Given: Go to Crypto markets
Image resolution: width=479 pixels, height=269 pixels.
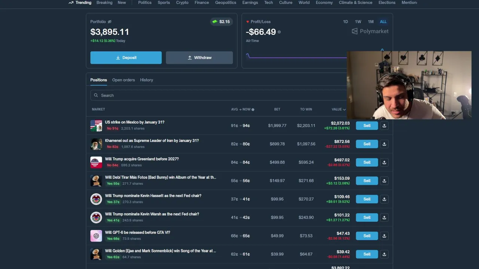Looking at the screenshot, I should pos(182,3).
